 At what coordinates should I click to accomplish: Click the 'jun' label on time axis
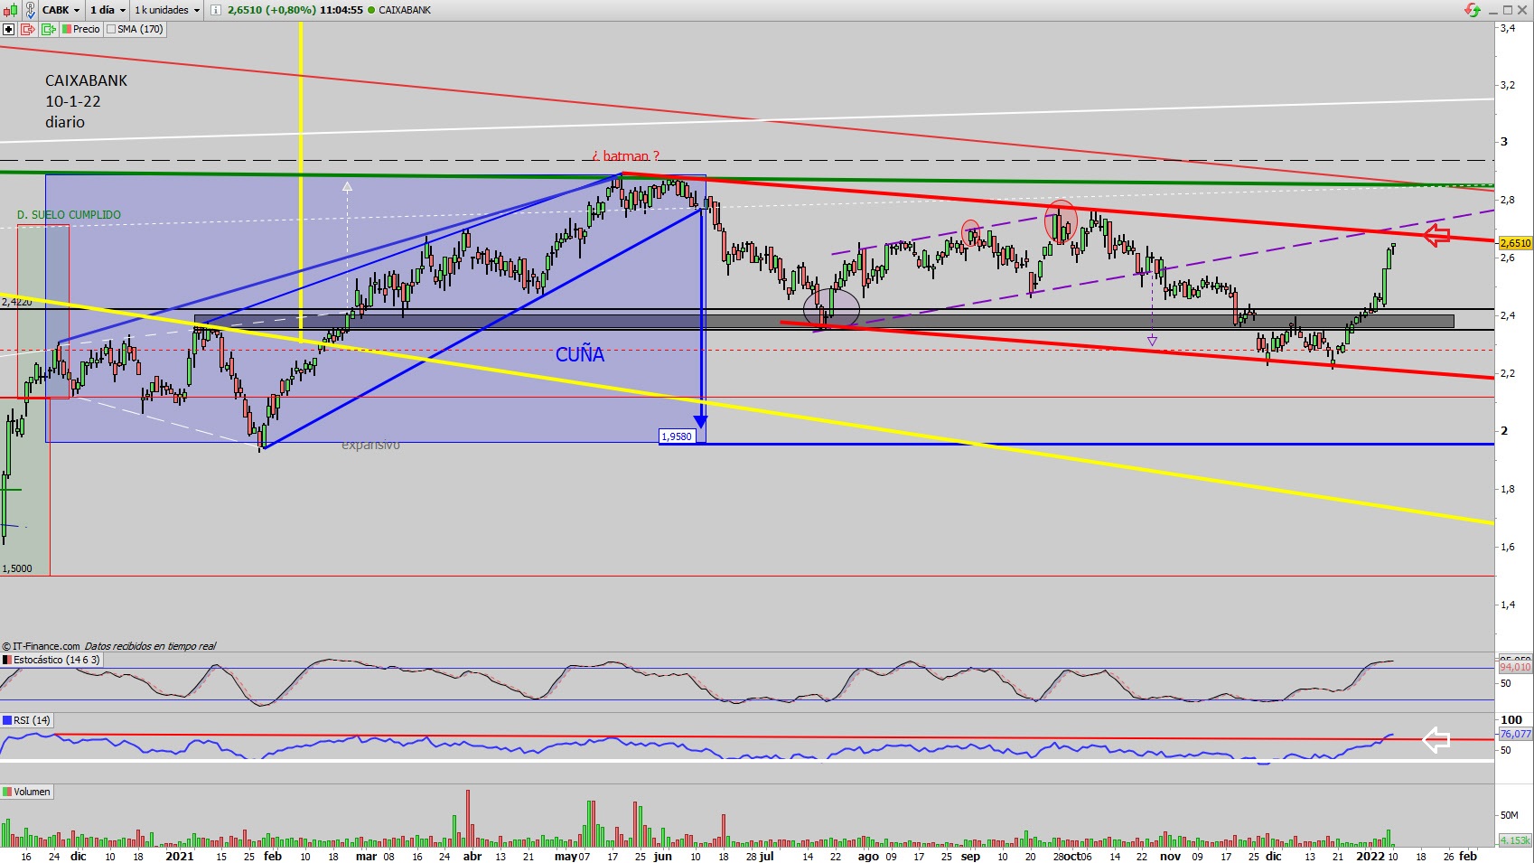663,856
